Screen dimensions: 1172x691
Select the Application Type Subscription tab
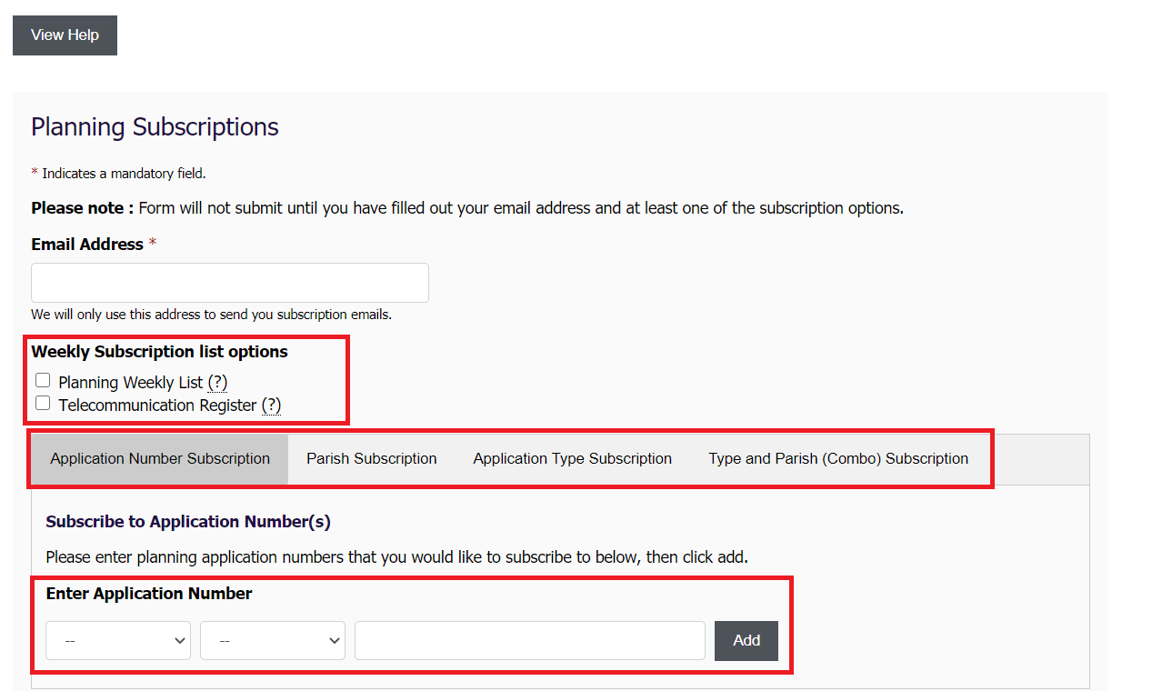[573, 459]
